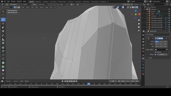Viewport: 171px width, 96px height.
Task: Jump to the timeline start frame
Action: pyautogui.click(x=65, y=81)
